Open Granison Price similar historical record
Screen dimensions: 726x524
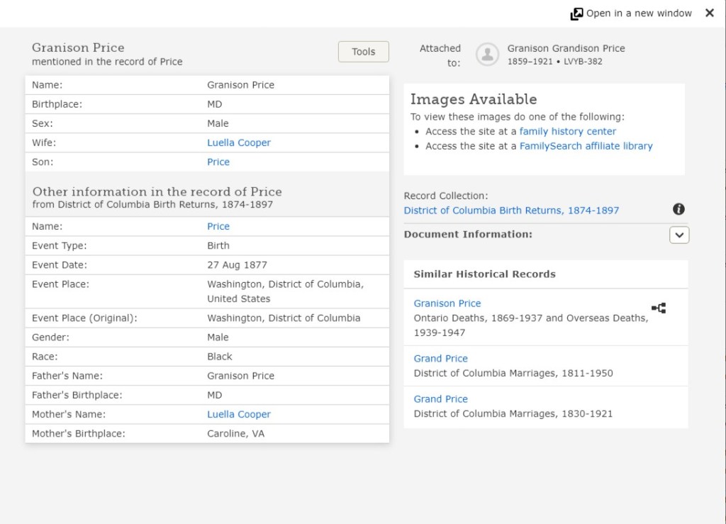pyautogui.click(x=447, y=303)
